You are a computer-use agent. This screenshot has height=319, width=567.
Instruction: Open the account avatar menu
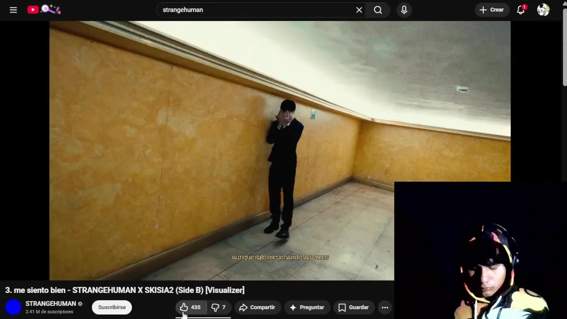(x=543, y=10)
